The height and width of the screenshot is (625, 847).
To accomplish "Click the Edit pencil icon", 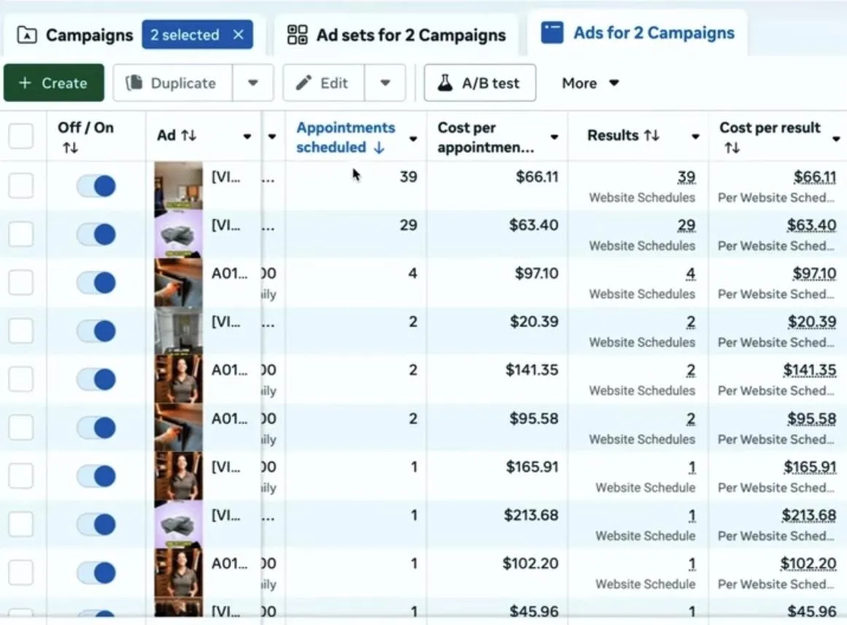I will 304,83.
